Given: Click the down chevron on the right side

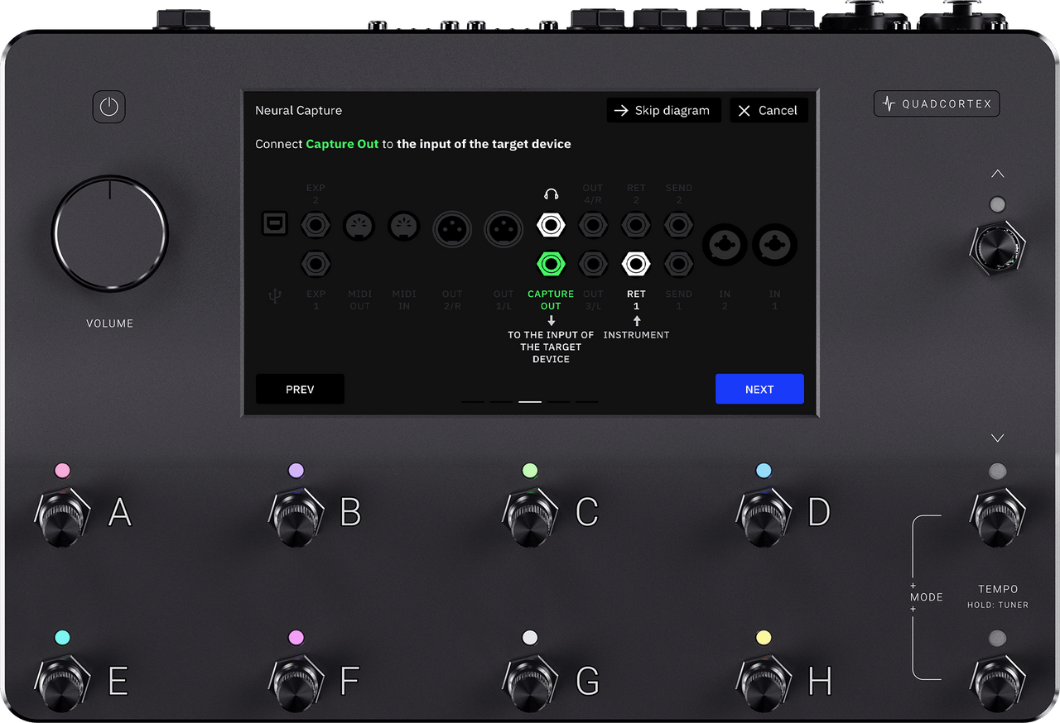Looking at the screenshot, I should [997, 438].
